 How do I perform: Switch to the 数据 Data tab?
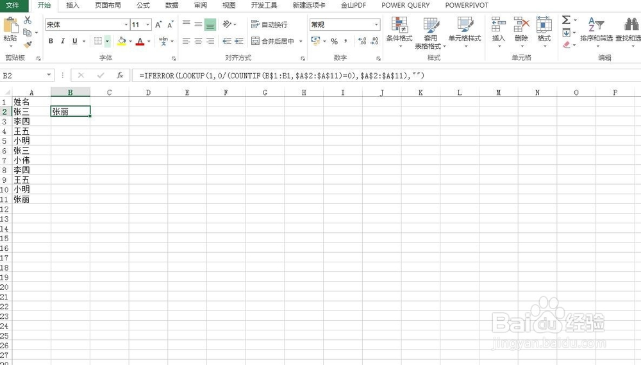tap(172, 5)
